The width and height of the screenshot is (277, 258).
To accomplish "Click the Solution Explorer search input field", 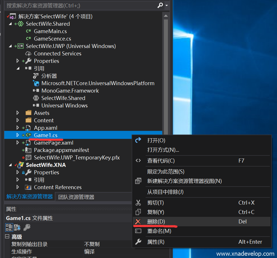I will click(x=80, y=5).
